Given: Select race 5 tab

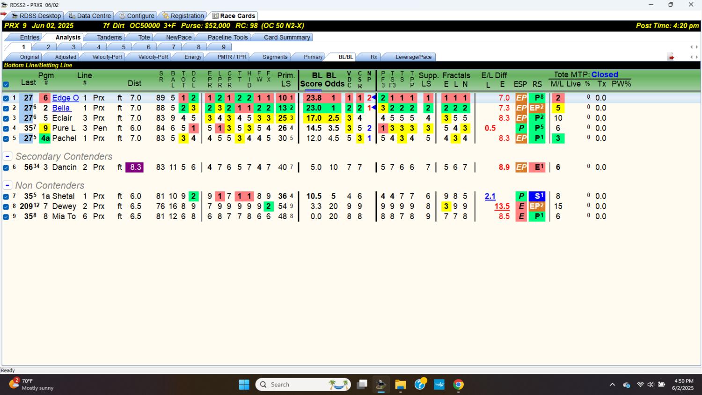Looking at the screenshot, I should [124, 47].
